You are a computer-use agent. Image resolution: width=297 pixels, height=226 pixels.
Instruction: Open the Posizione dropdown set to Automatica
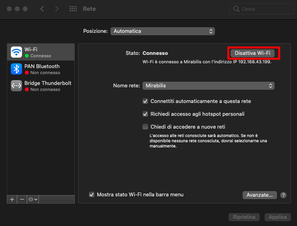[x=163, y=31]
